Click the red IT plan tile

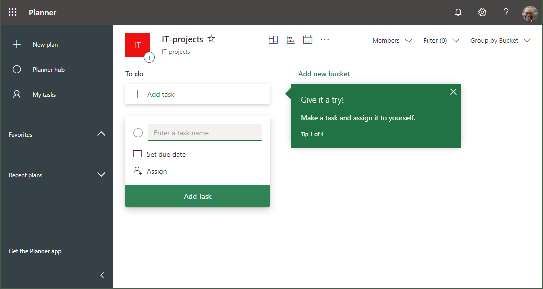tap(137, 44)
